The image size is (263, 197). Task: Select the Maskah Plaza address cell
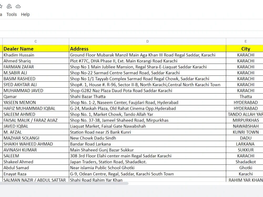(x=148, y=108)
